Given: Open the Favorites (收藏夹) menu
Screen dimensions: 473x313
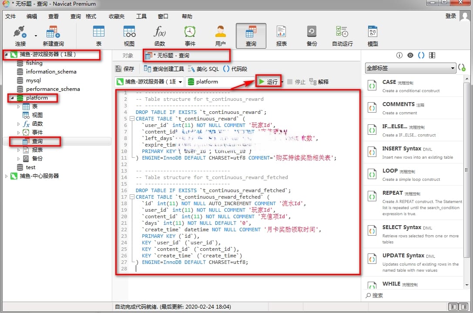Looking at the screenshot, I should click(x=117, y=16).
